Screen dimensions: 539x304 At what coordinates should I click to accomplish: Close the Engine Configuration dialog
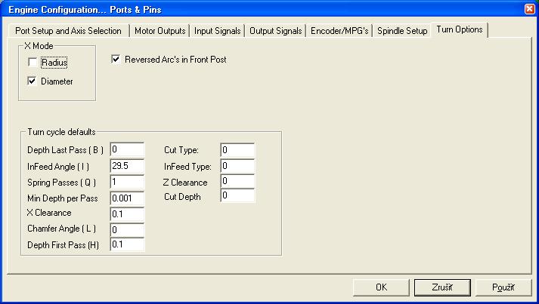(x=528, y=9)
